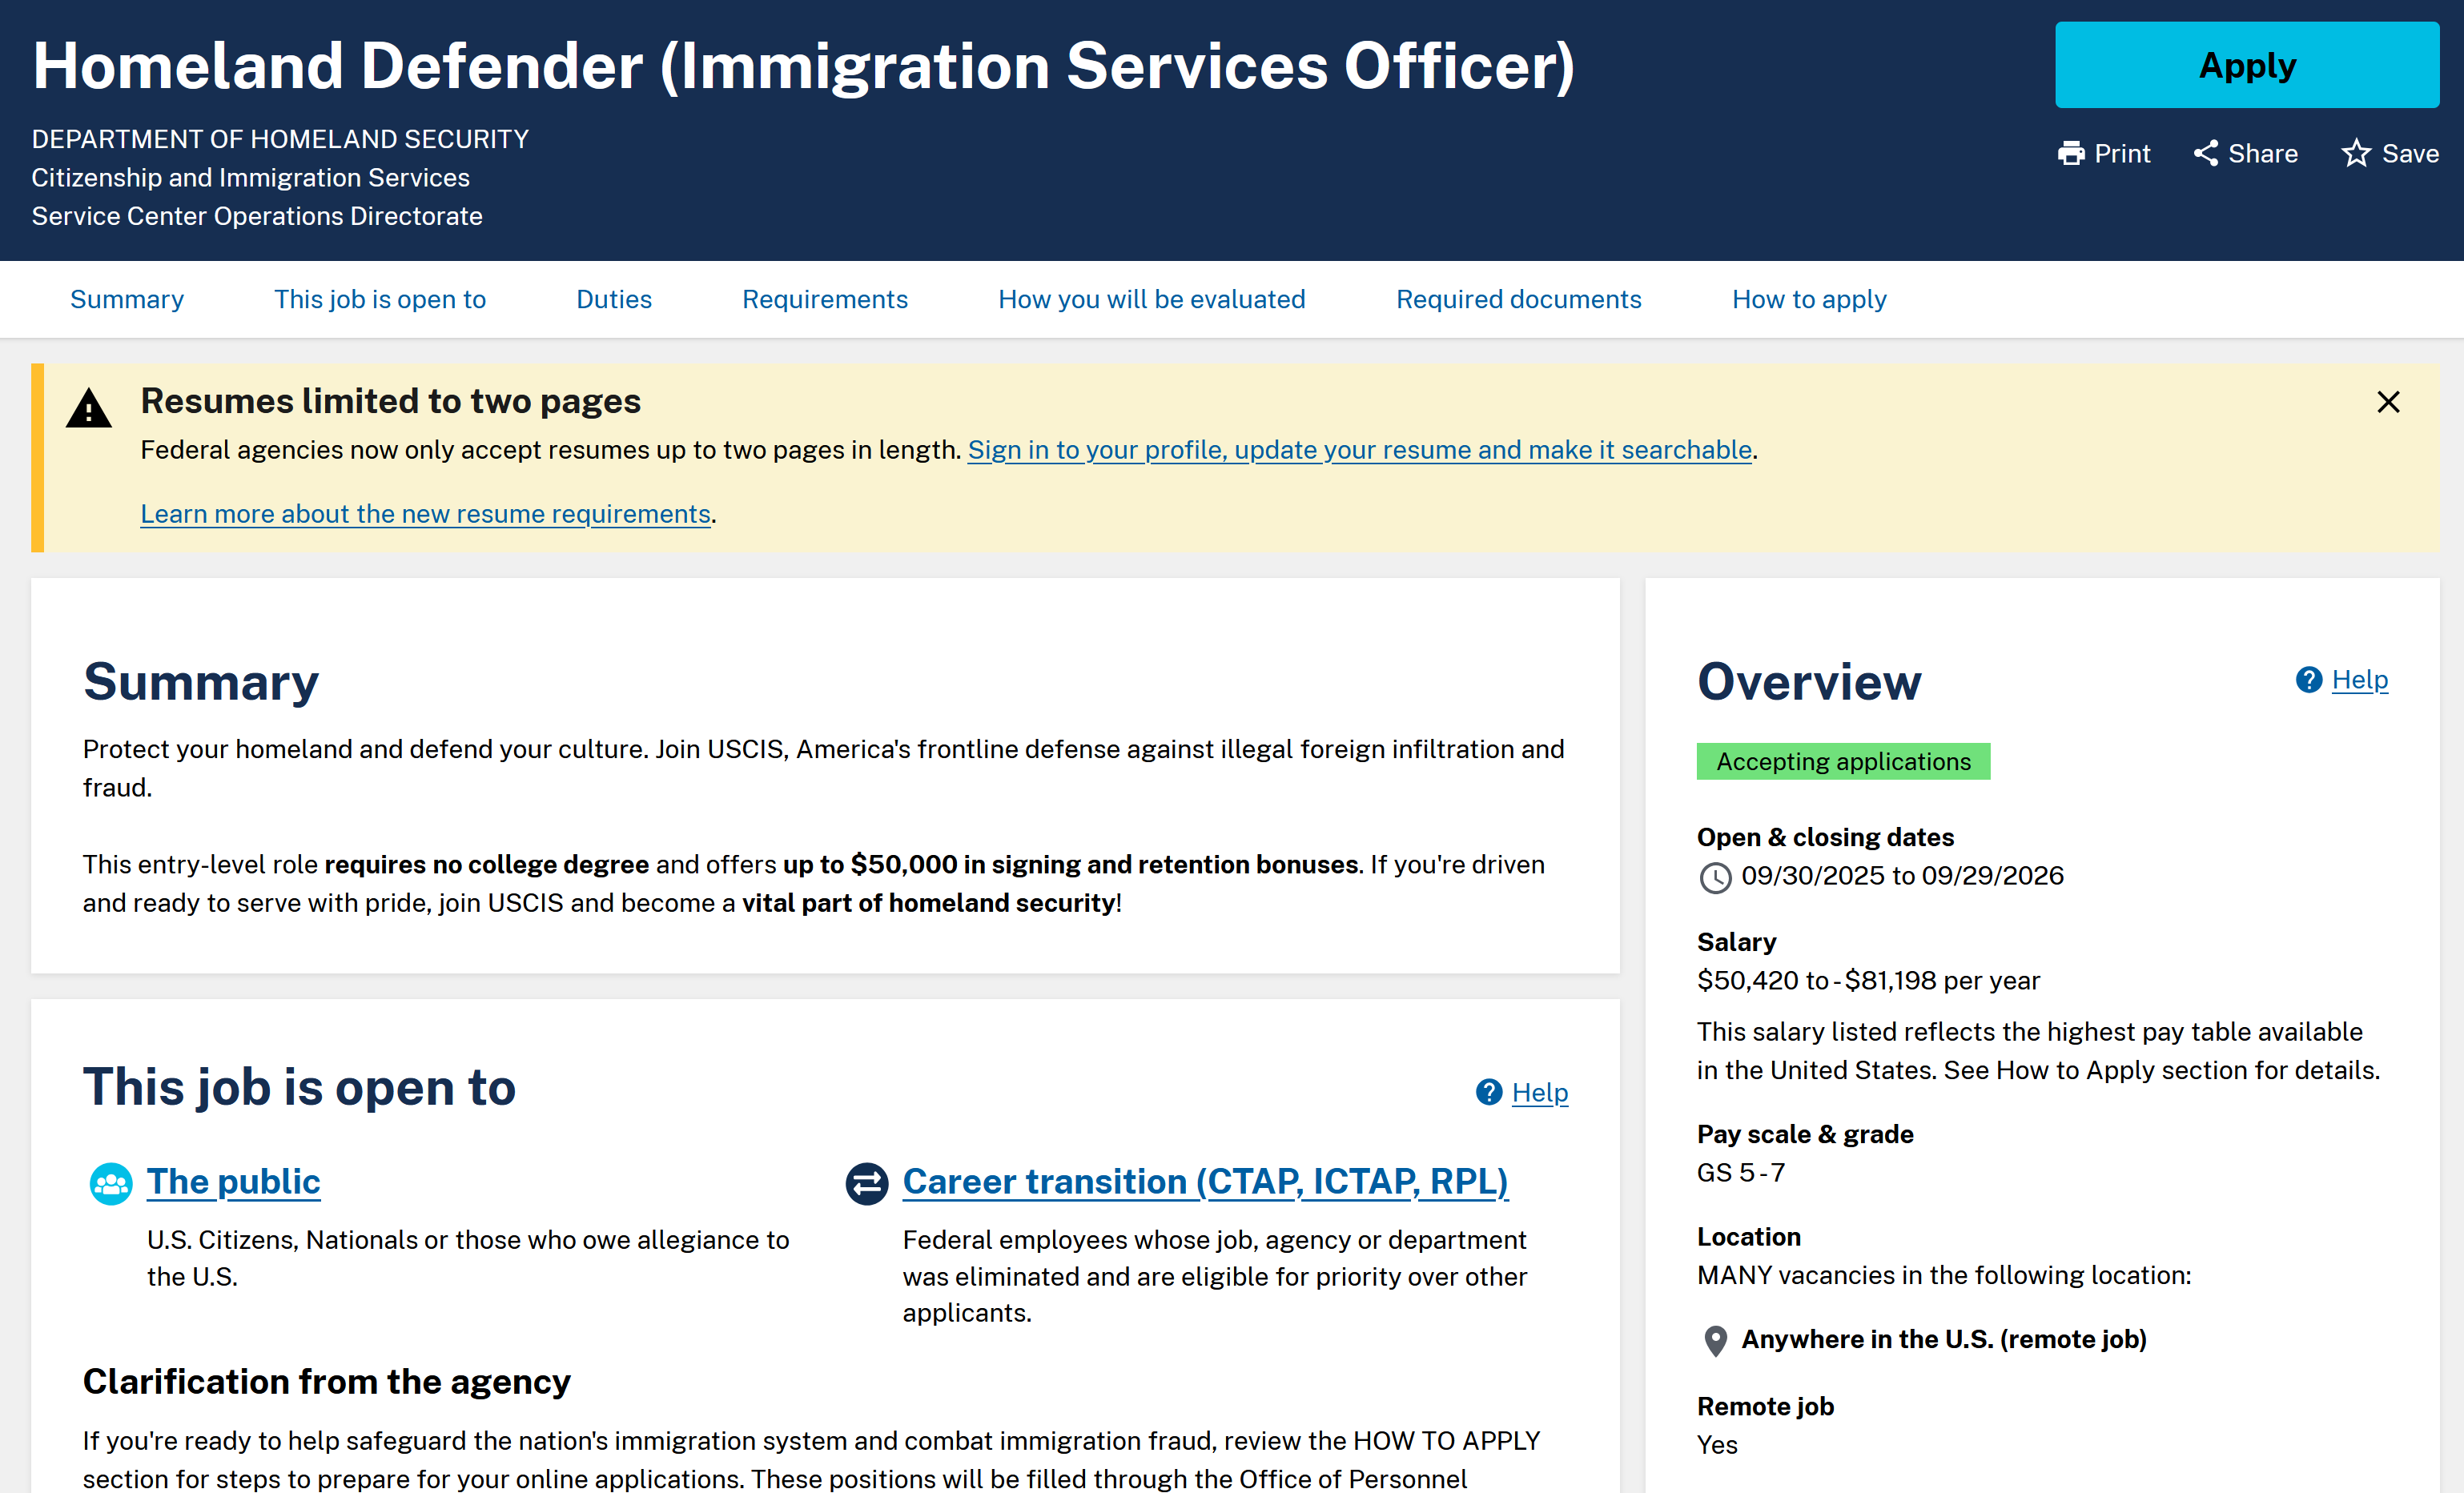Click the location pin icon
The width and height of the screenshot is (2464, 1493).
tap(1715, 1340)
